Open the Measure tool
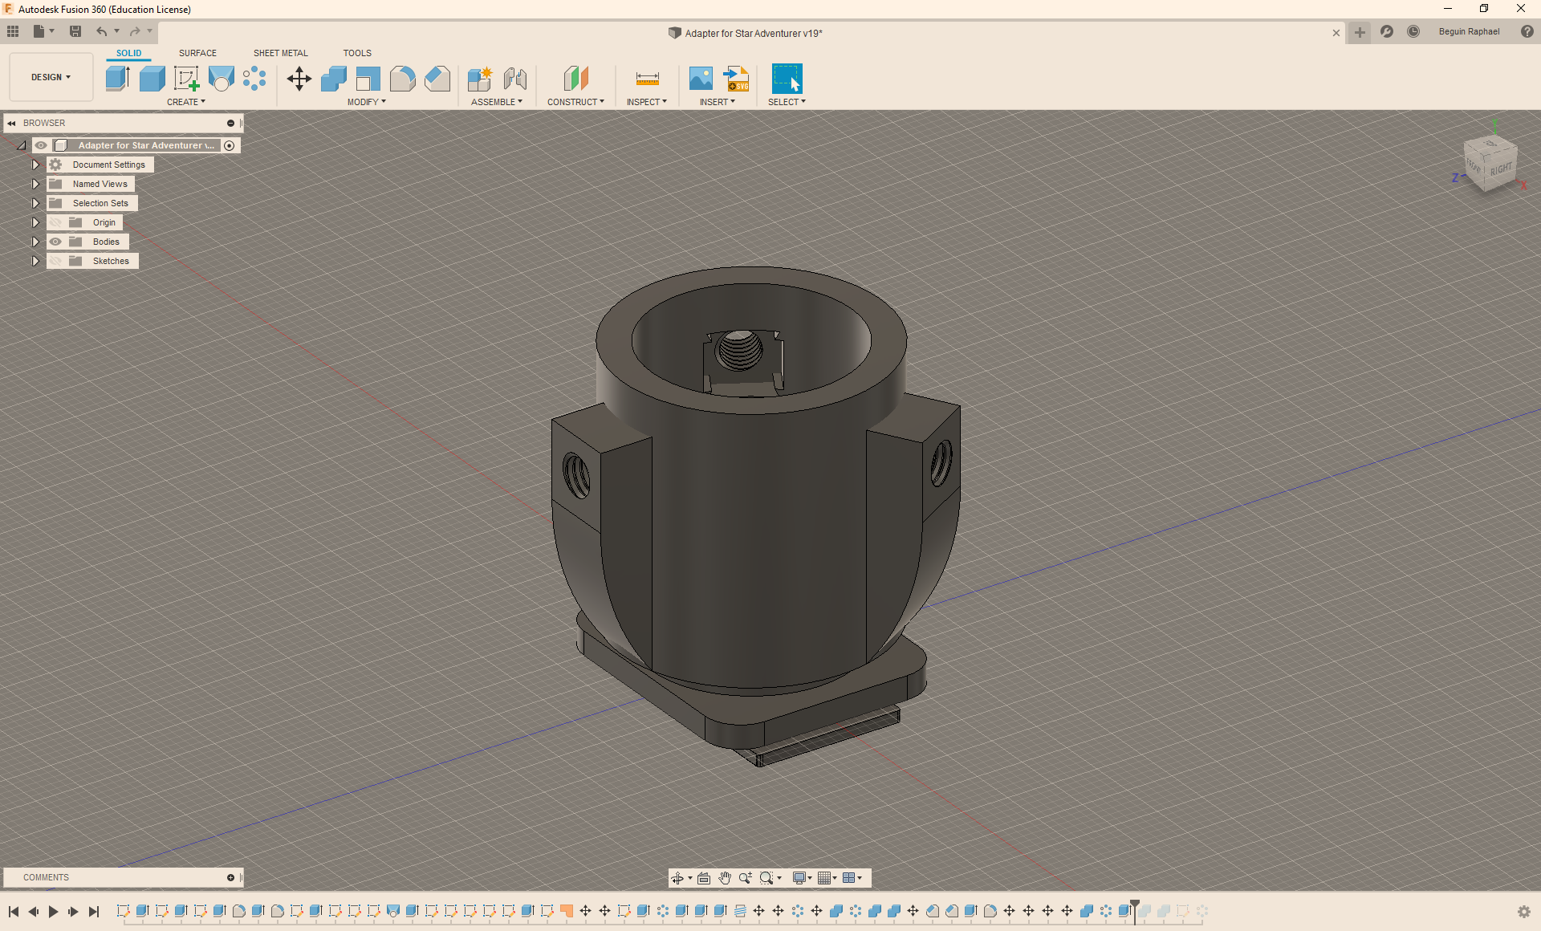The image size is (1541, 931). coord(647,79)
